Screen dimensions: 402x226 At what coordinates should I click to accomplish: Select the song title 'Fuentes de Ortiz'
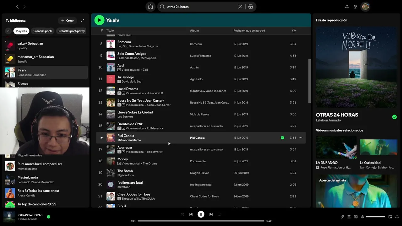point(130,124)
